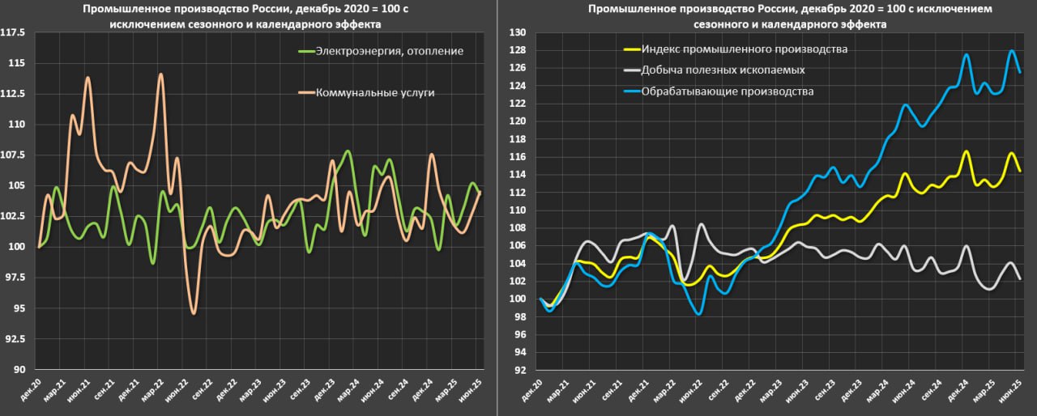Image resolution: width=1037 pixels, height=416 pixels.
Task: Click the 128 gridline label on the right chart
Action: [517, 50]
